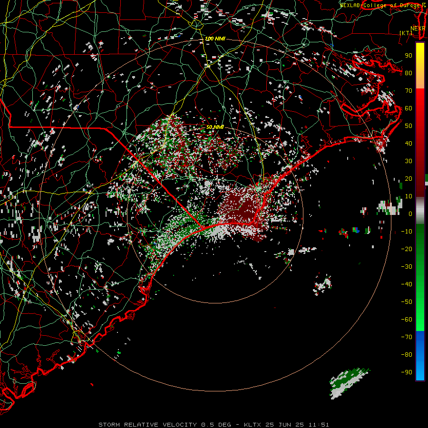The width and height of the screenshot is (428, 428).
Task: Click the [KT] units label above the scale
Action: point(406,33)
